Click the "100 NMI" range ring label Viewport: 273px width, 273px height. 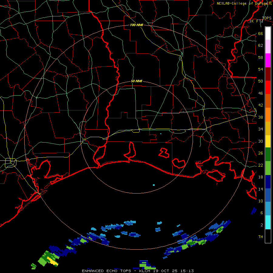click(x=136, y=25)
